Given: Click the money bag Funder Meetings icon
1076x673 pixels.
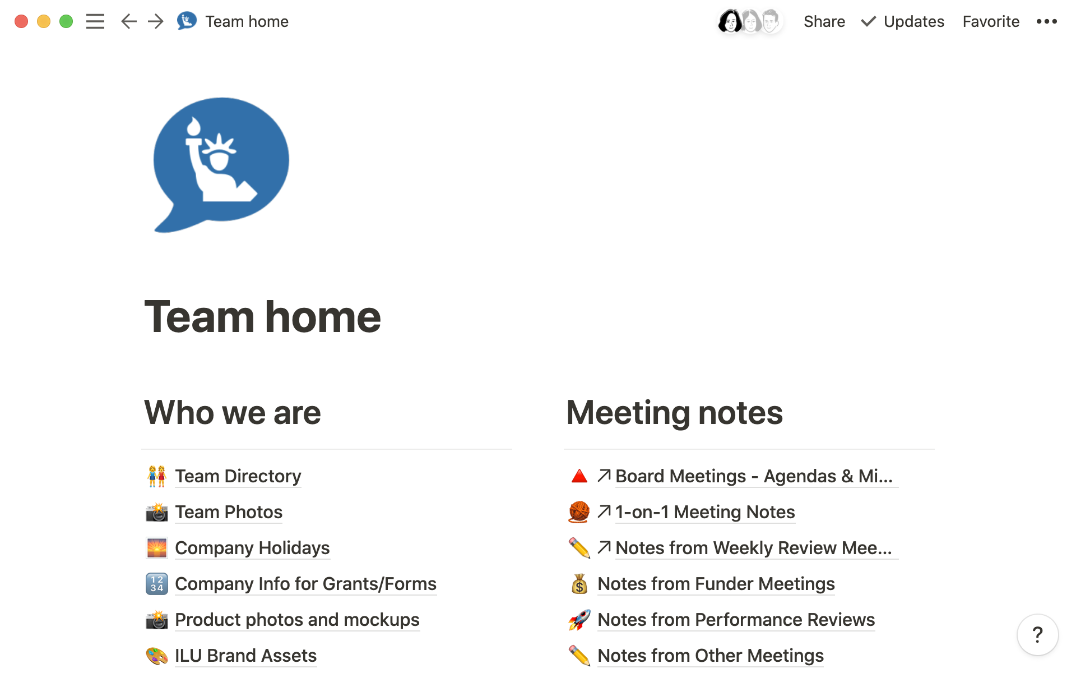Looking at the screenshot, I should [579, 584].
